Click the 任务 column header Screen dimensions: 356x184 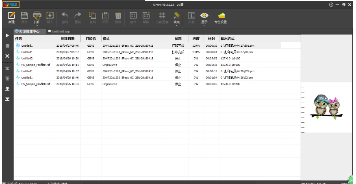pos(35,39)
